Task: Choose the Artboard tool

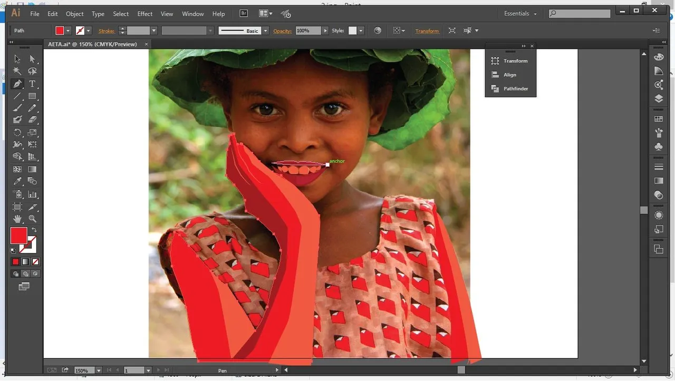Action: pyautogui.click(x=17, y=207)
